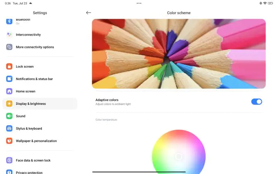Click the Sound speaker icon
The height and width of the screenshot is (174, 278).
tap(9, 116)
